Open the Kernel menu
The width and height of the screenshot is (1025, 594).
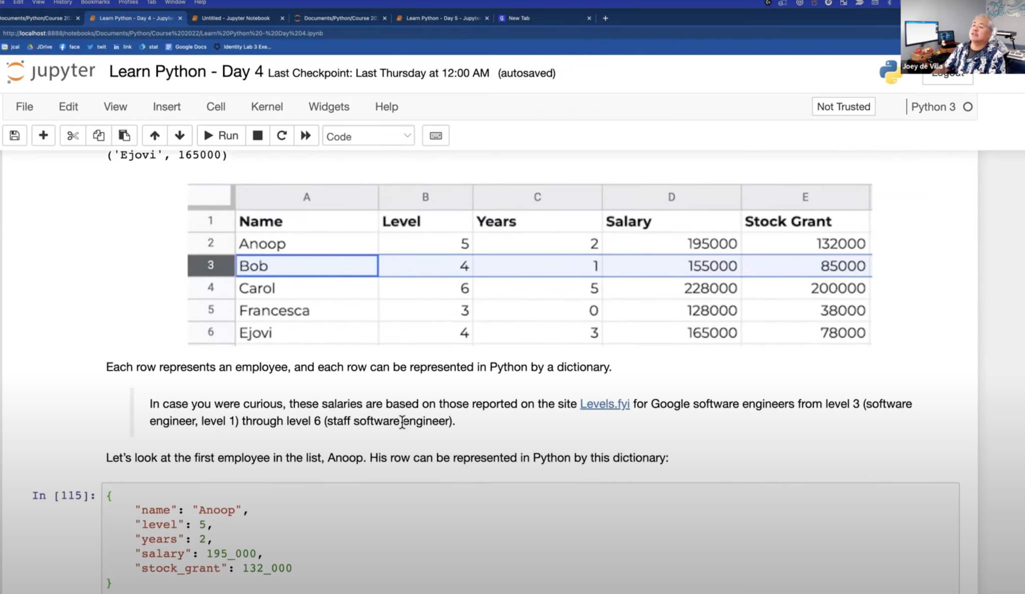click(267, 107)
